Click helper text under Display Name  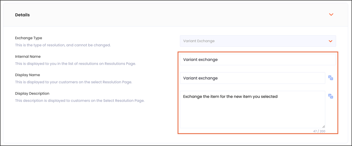[x=74, y=82]
